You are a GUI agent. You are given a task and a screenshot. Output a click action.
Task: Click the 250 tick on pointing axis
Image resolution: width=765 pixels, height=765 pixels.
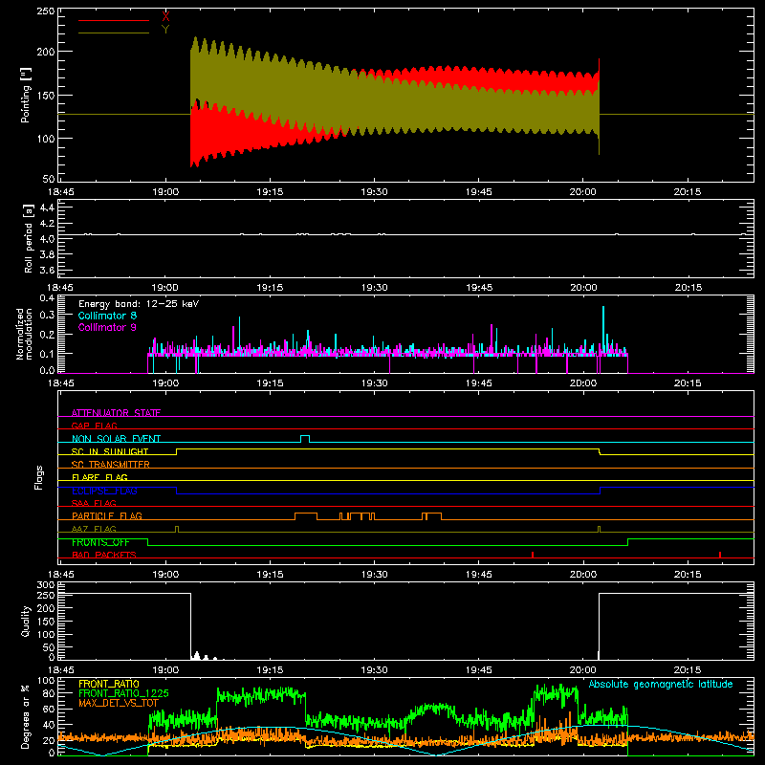coord(45,11)
